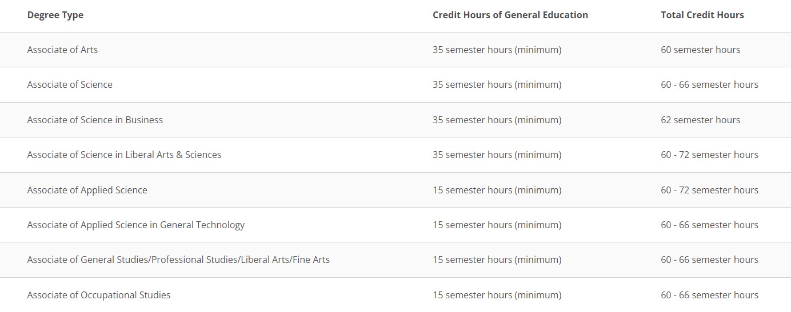
Task: Click total hours for Applied Science in General Technology
Action: (709, 225)
